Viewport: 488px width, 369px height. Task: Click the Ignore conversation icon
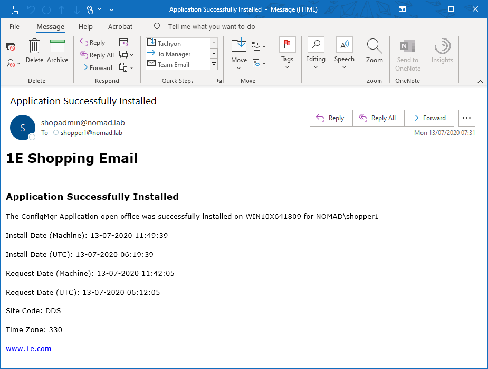point(11,47)
